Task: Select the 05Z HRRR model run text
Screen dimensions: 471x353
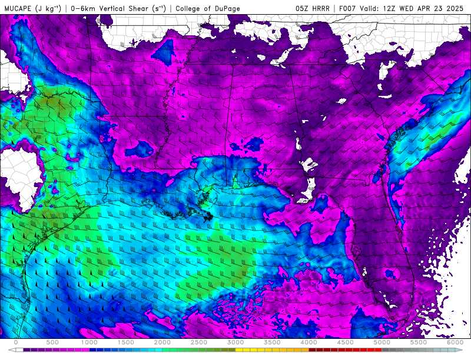Action: 313,8
